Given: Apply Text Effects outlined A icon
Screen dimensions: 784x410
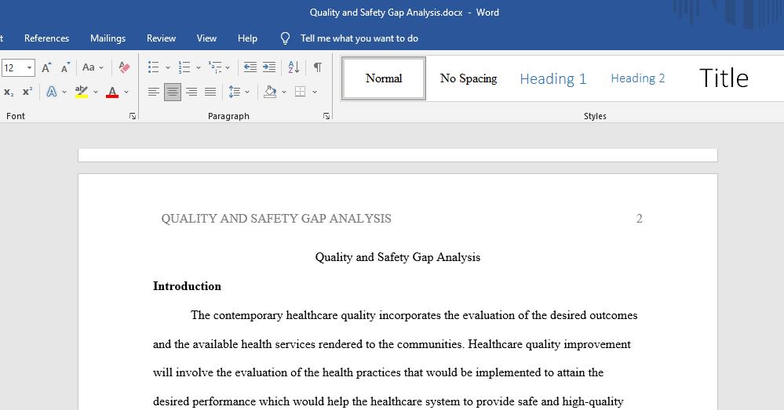Looking at the screenshot, I should (52, 92).
